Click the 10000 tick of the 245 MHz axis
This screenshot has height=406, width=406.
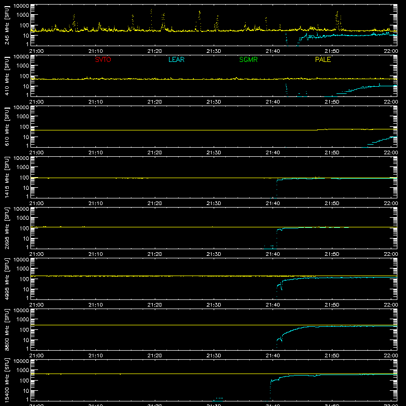pyautogui.click(x=21, y=6)
